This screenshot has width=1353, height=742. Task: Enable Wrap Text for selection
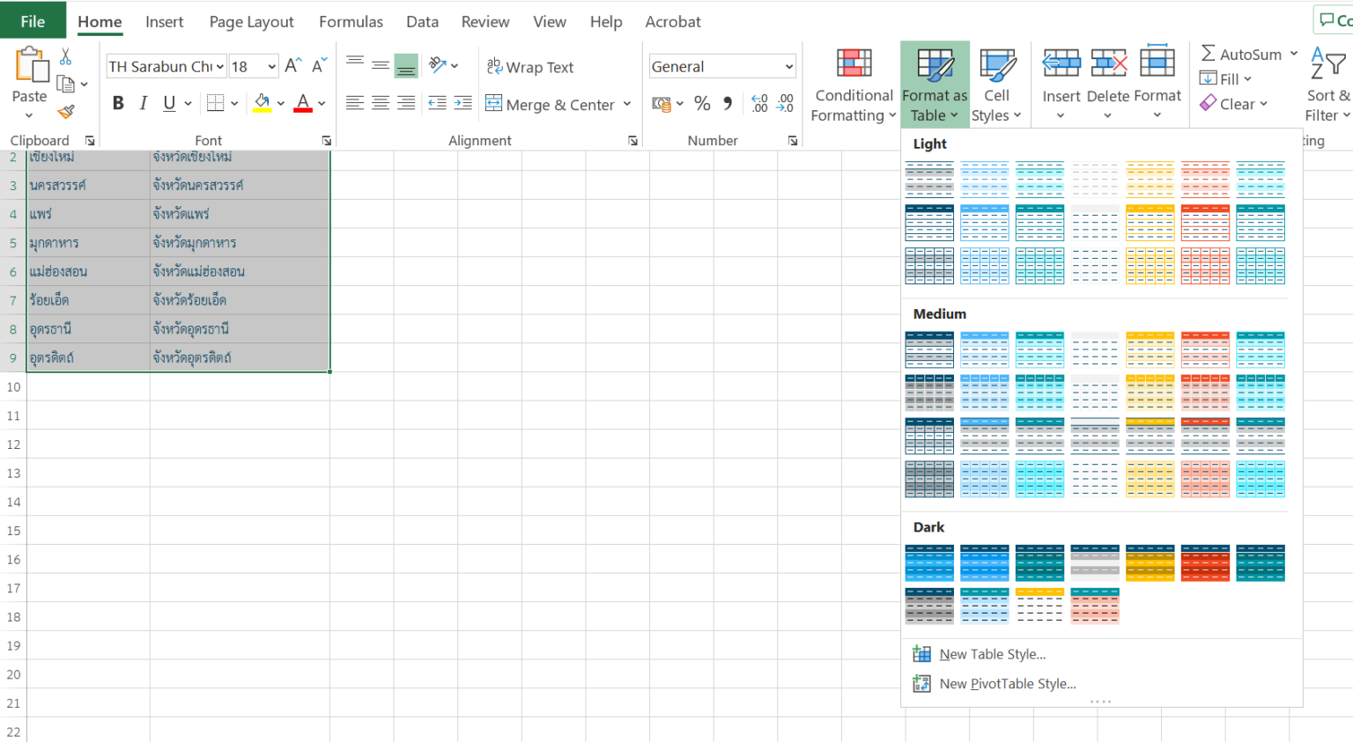(530, 66)
